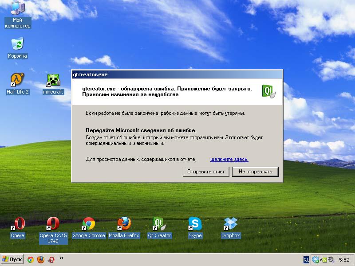The width and height of the screenshot is (355, 266).
Task: Open the щелкните здесь report data link
Action: pos(229,159)
